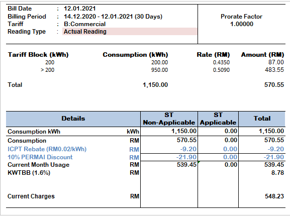Select the 0.5090 rate cell
Viewport: 290px width, 217px height.
coord(221,70)
